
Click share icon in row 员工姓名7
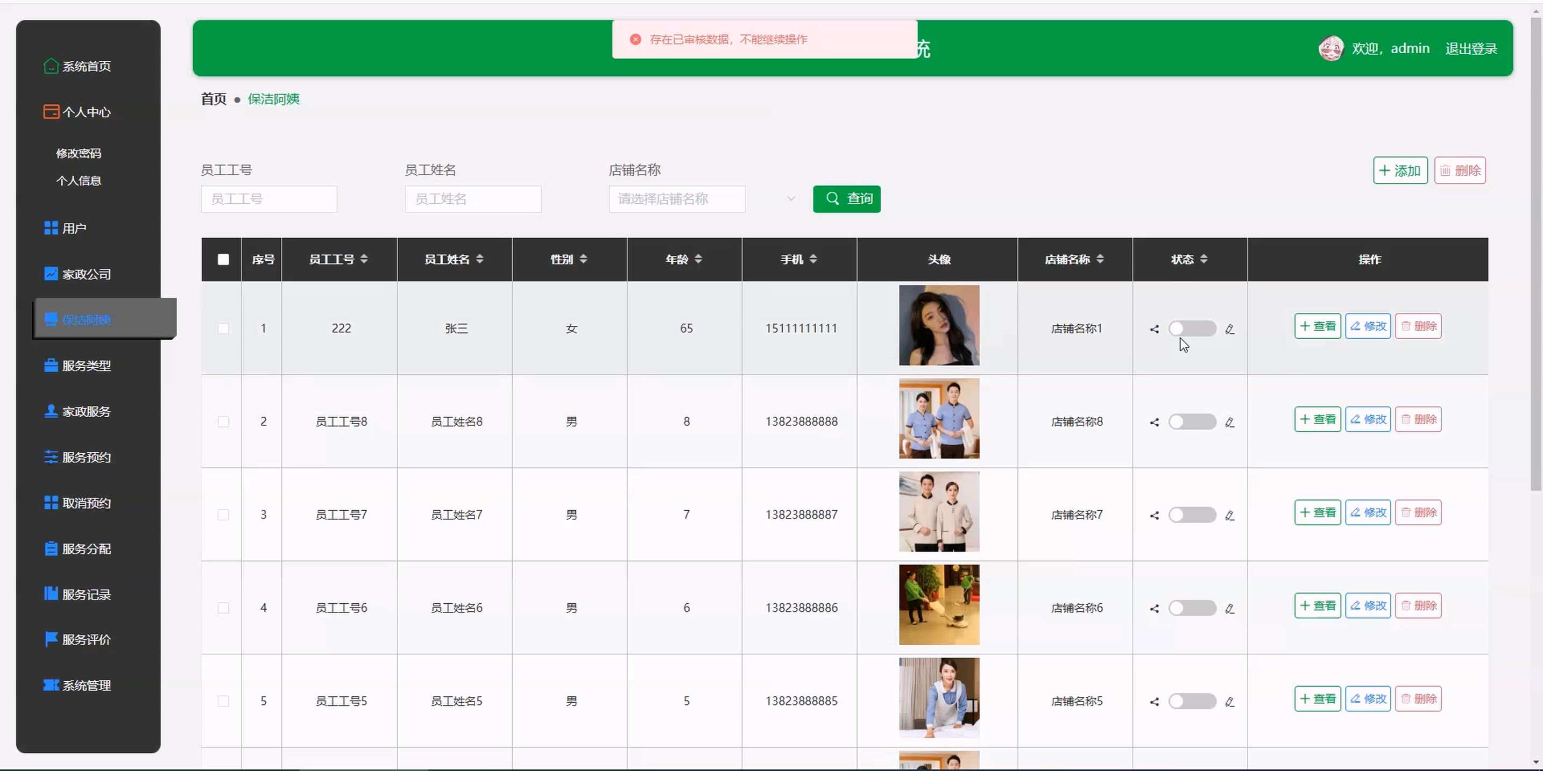1154,515
